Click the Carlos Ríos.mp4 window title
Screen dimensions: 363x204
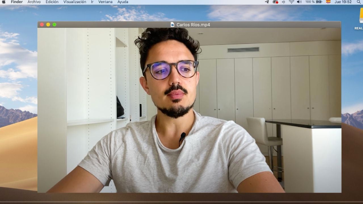point(193,25)
